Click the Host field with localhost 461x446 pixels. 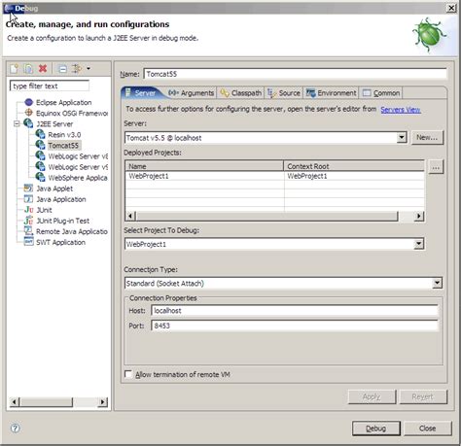click(295, 311)
